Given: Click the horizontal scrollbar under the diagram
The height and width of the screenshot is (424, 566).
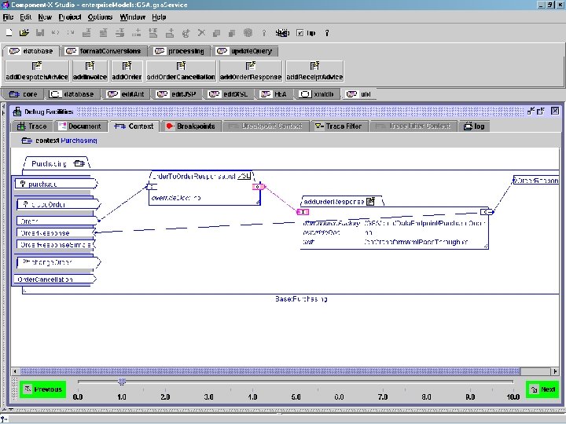Looking at the screenshot, I should 270,371.
